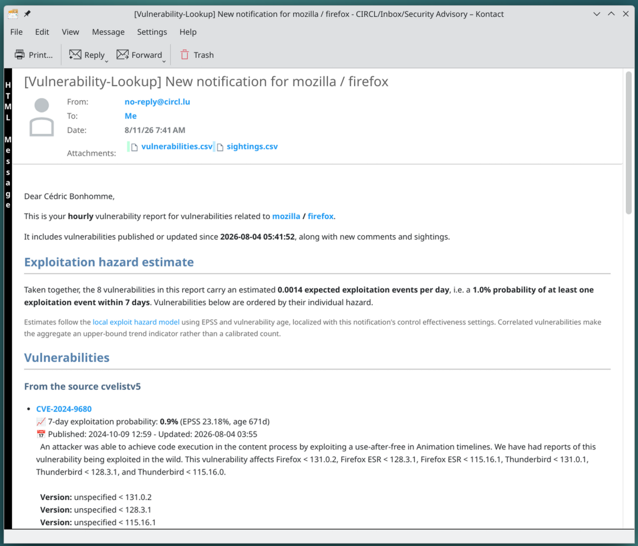Click the vertical scrollbar thumb
This screenshot has width=638, height=546.
point(629,143)
